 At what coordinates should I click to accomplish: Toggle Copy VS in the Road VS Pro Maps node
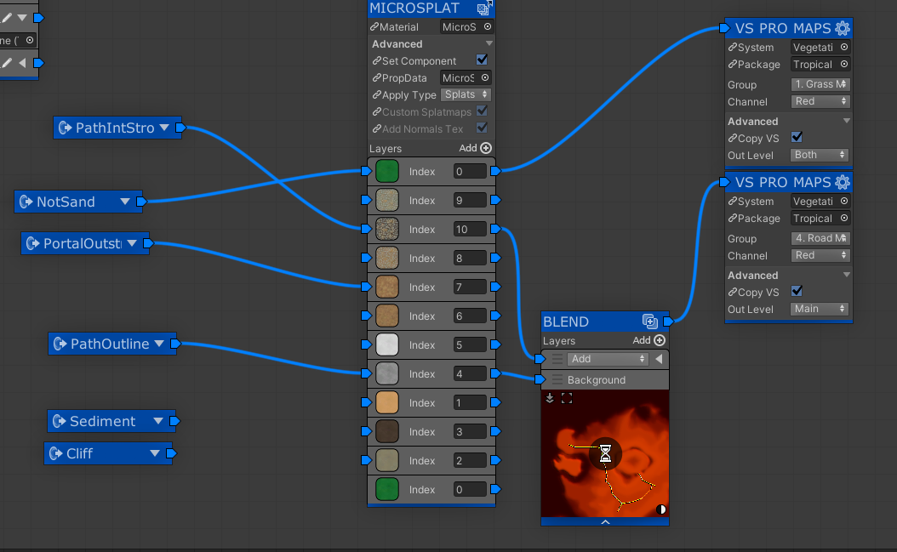tap(797, 291)
